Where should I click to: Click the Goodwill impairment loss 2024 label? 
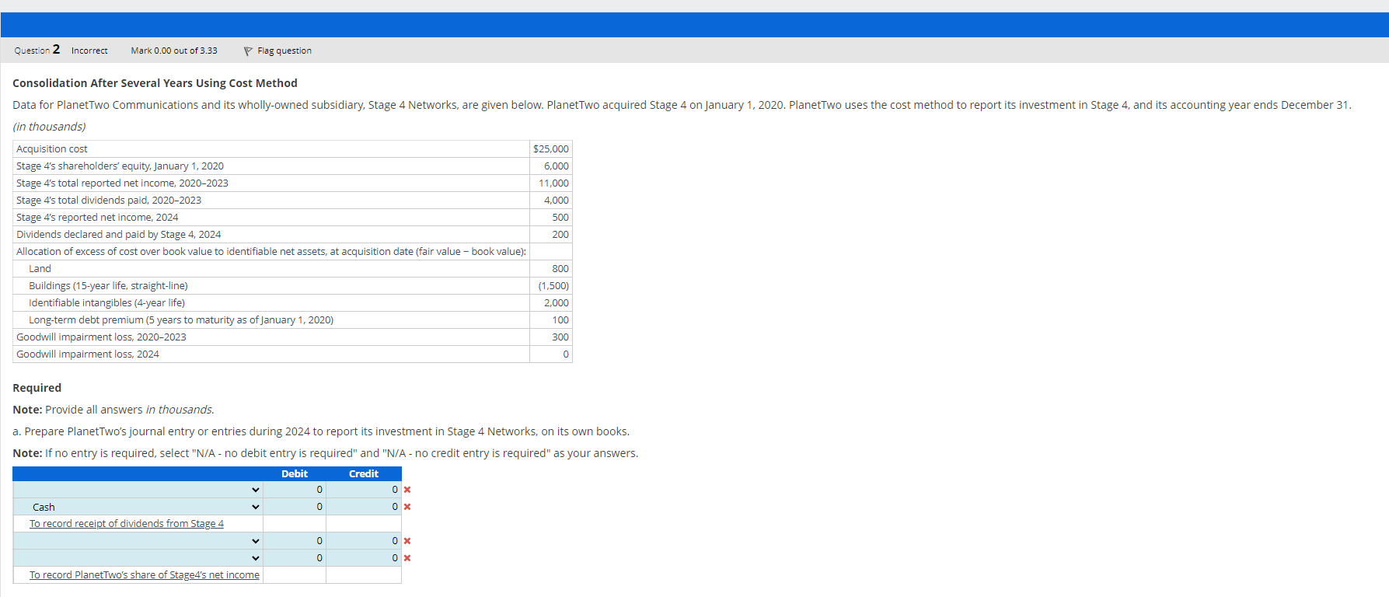pyautogui.click(x=88, y=354)
